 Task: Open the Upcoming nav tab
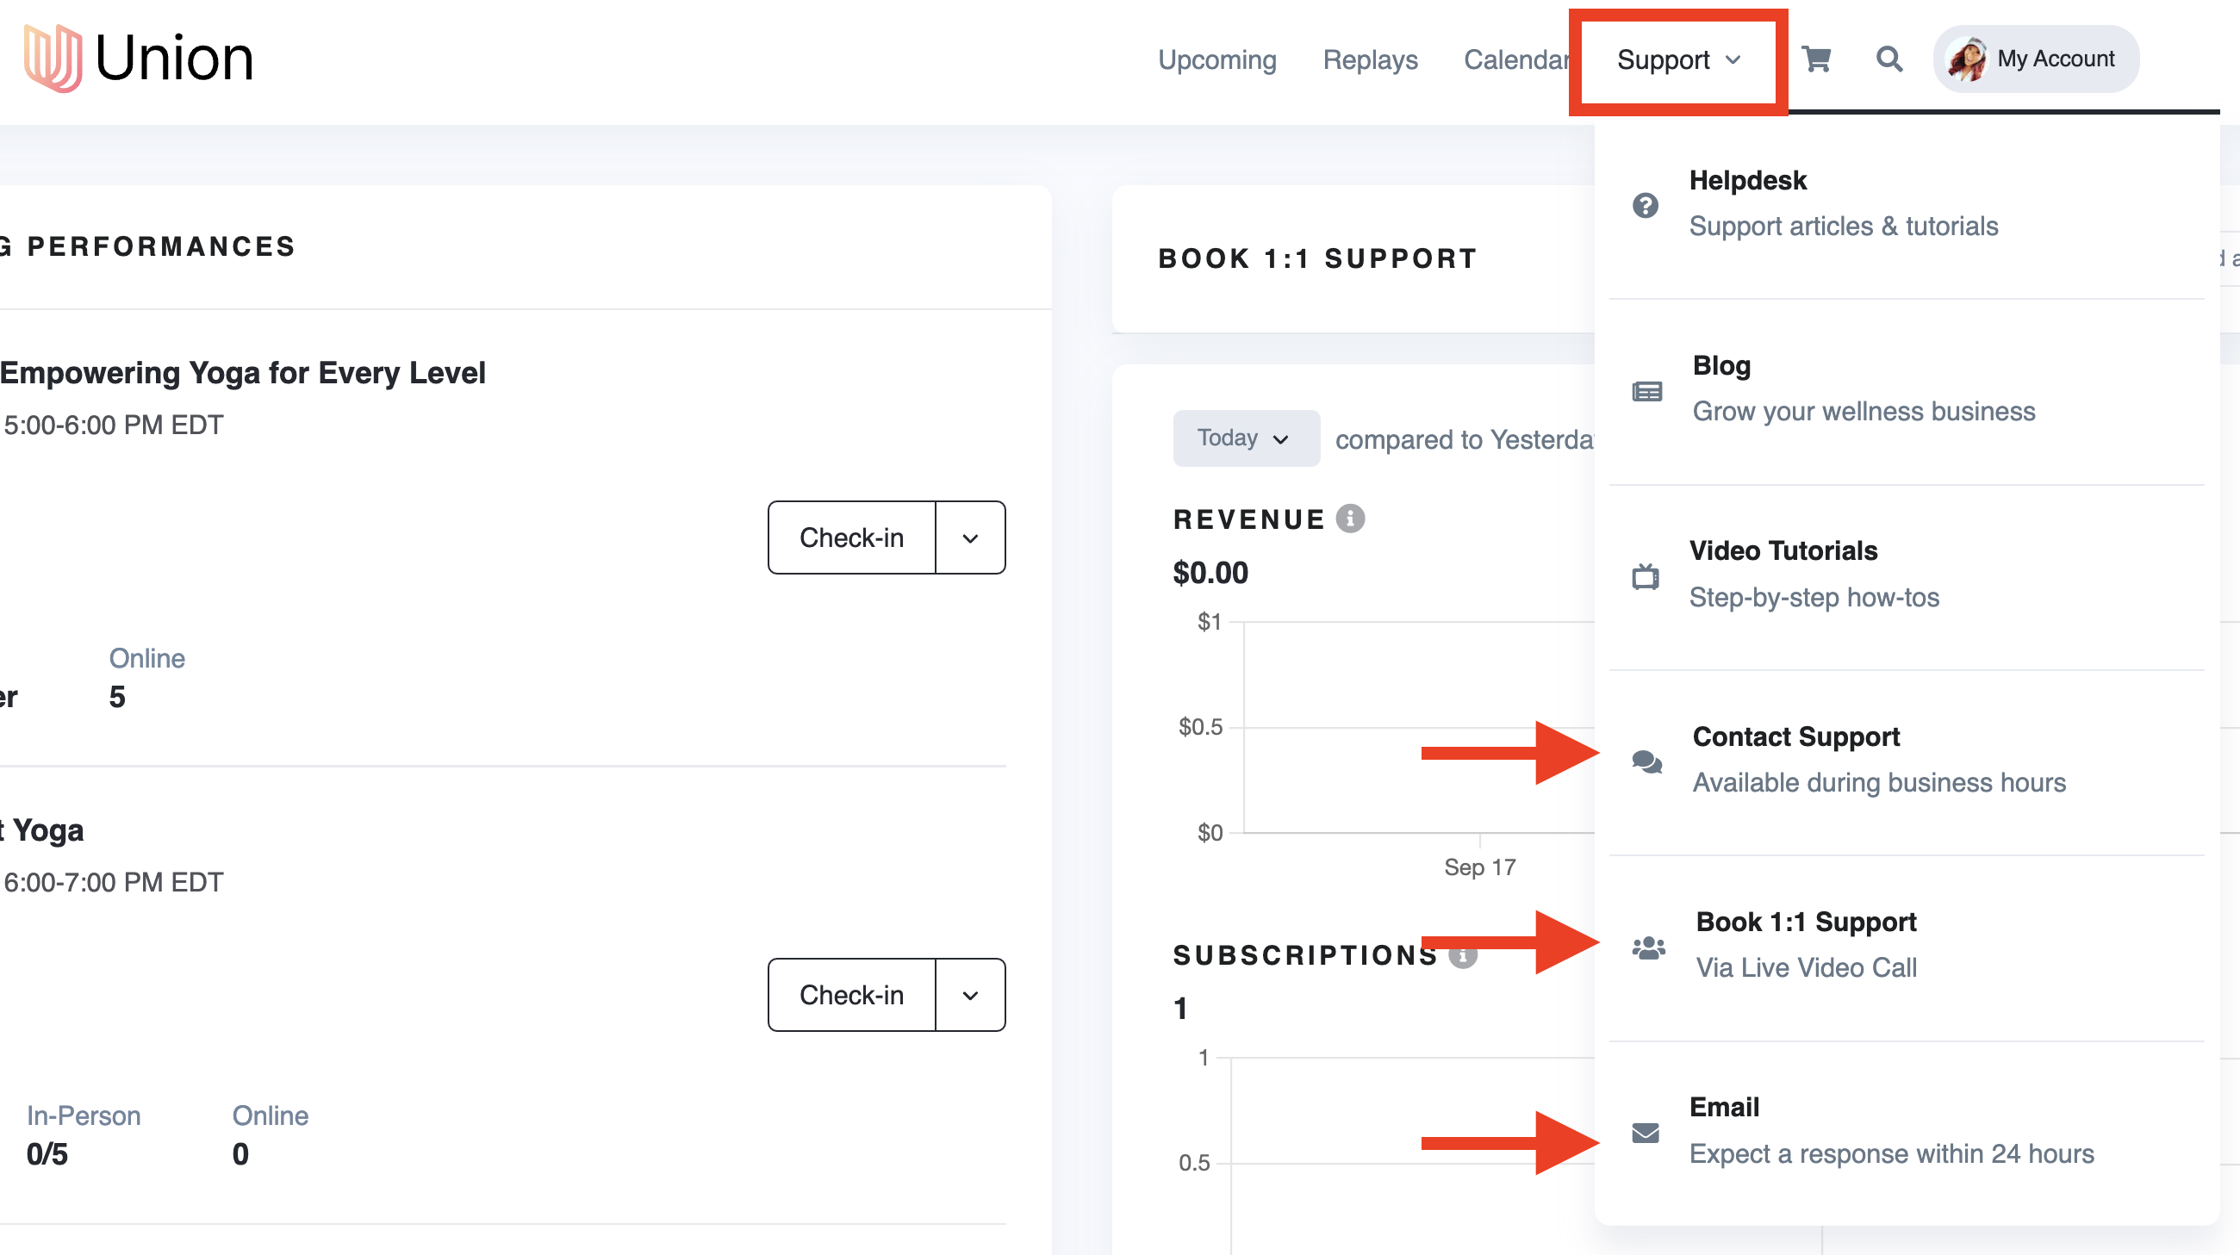[x=1216, y=59]
